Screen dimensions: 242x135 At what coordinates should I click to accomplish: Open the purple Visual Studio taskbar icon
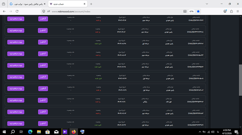[65, 132]
